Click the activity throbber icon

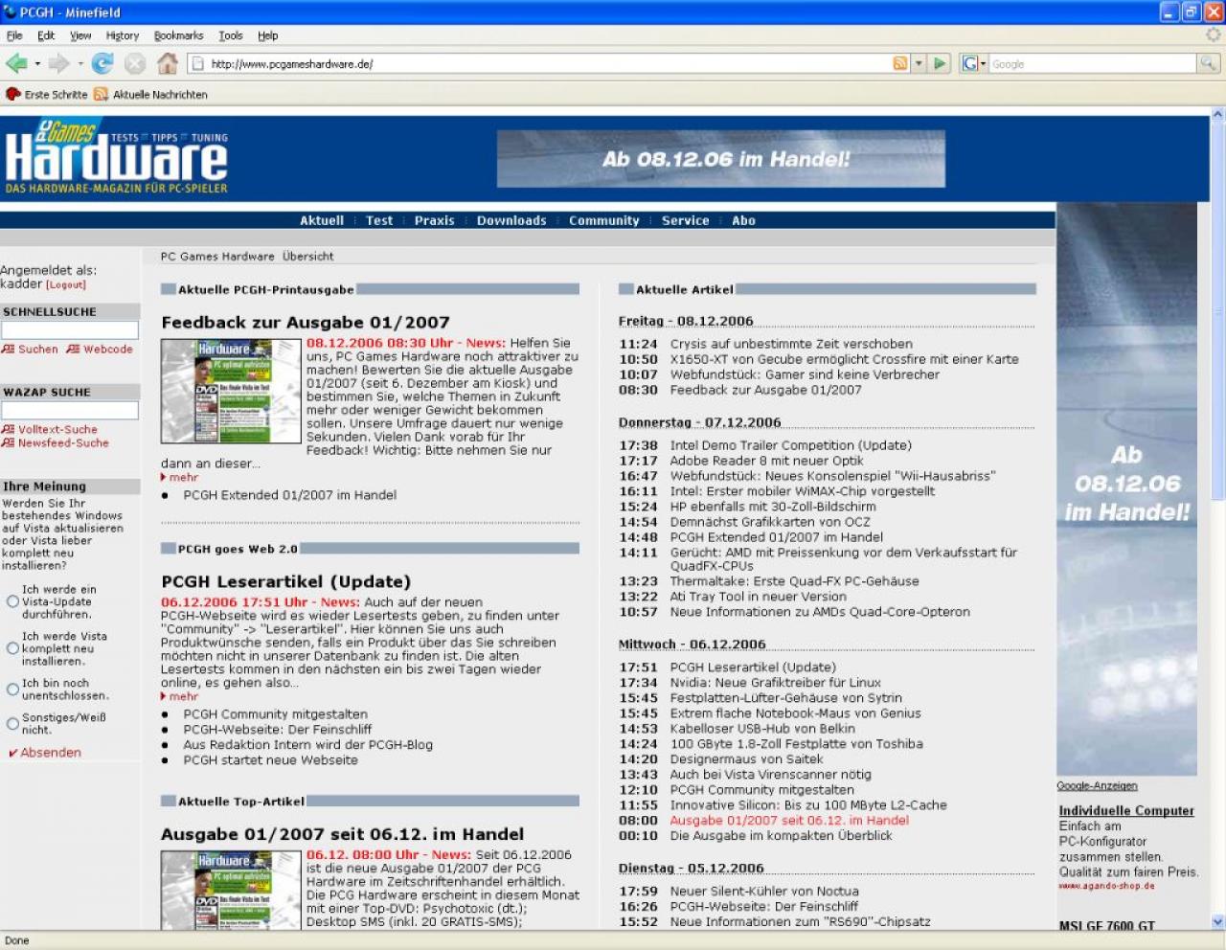point(1213,35)
